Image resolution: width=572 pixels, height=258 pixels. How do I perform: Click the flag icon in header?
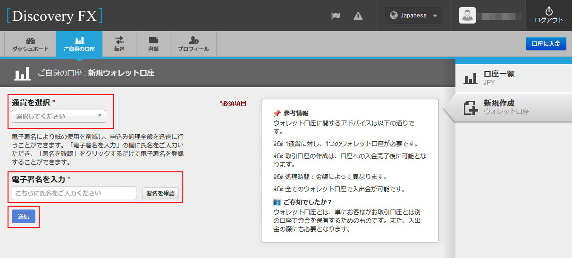(x=336, y=16)
